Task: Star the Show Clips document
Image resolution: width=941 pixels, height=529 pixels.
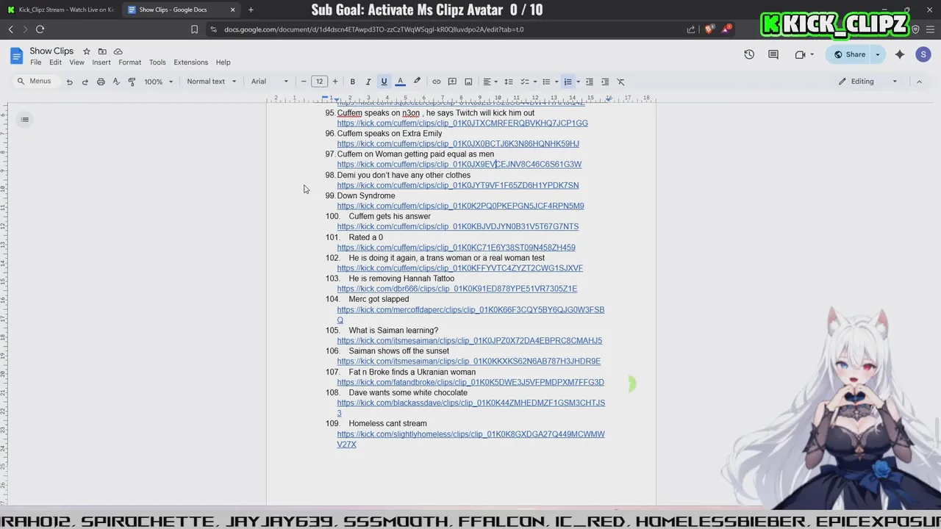Action: (x=86, y=51)
